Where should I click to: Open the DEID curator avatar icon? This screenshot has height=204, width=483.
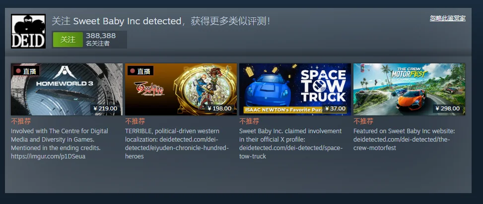click(x=28, y=31)
